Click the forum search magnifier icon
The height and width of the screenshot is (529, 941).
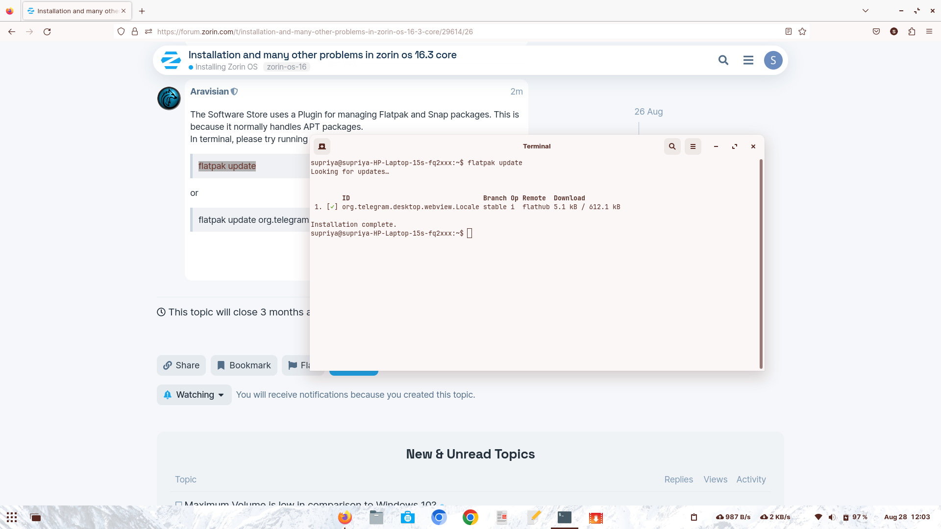[723, 60]
